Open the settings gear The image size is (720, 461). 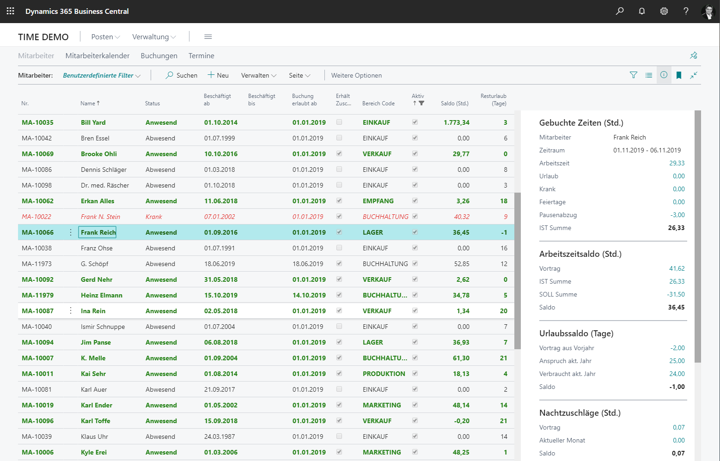[664, 11]
